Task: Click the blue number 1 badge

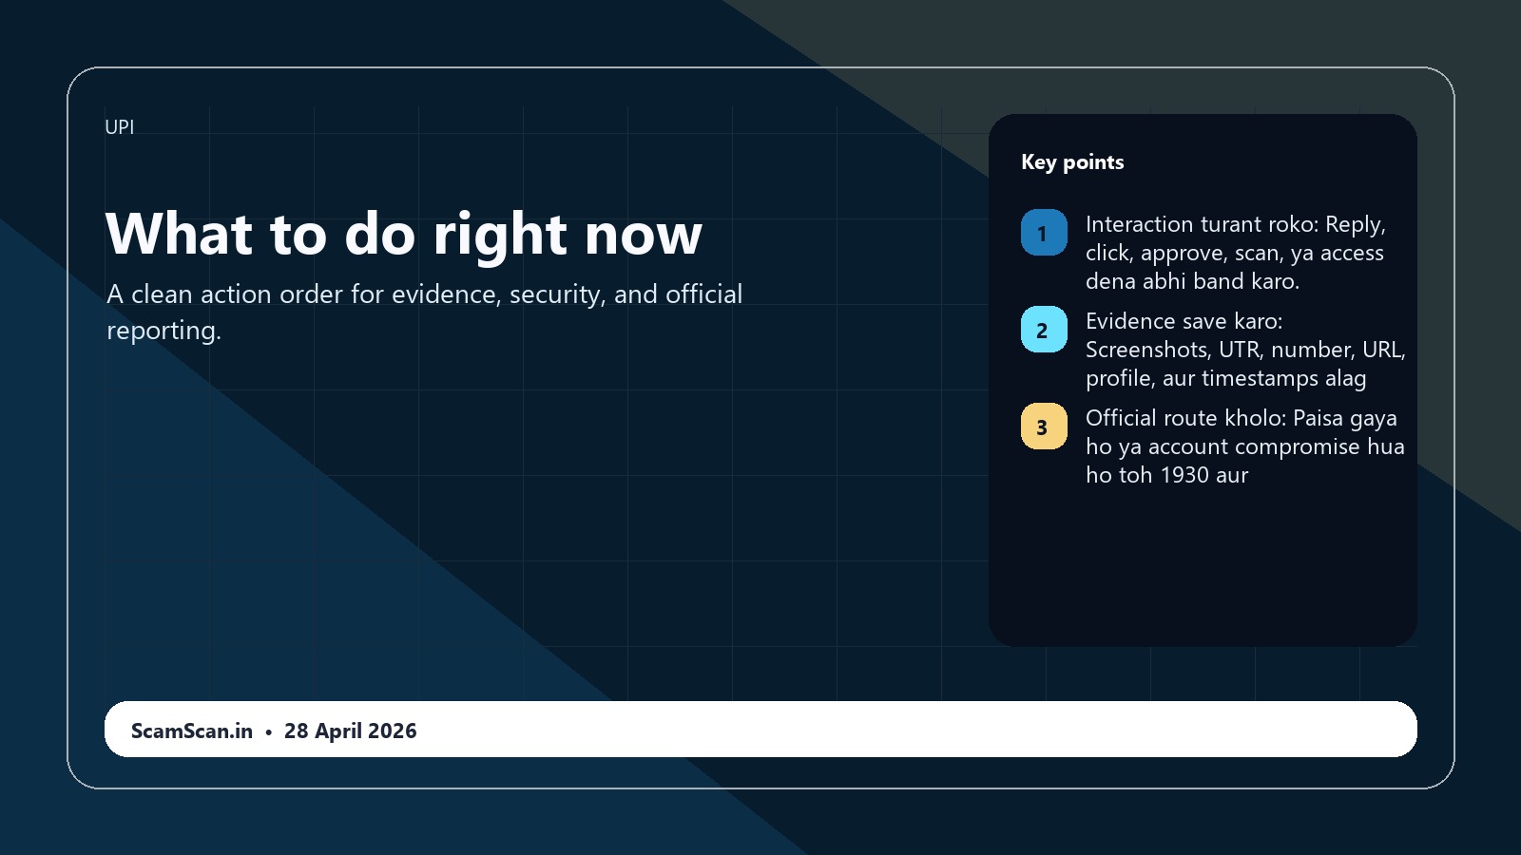Action: (1044, 233)
